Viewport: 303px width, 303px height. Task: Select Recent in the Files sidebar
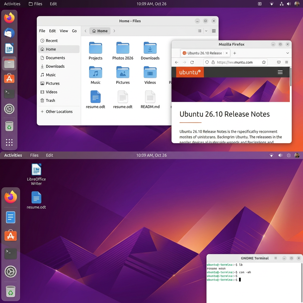point(59,41)
